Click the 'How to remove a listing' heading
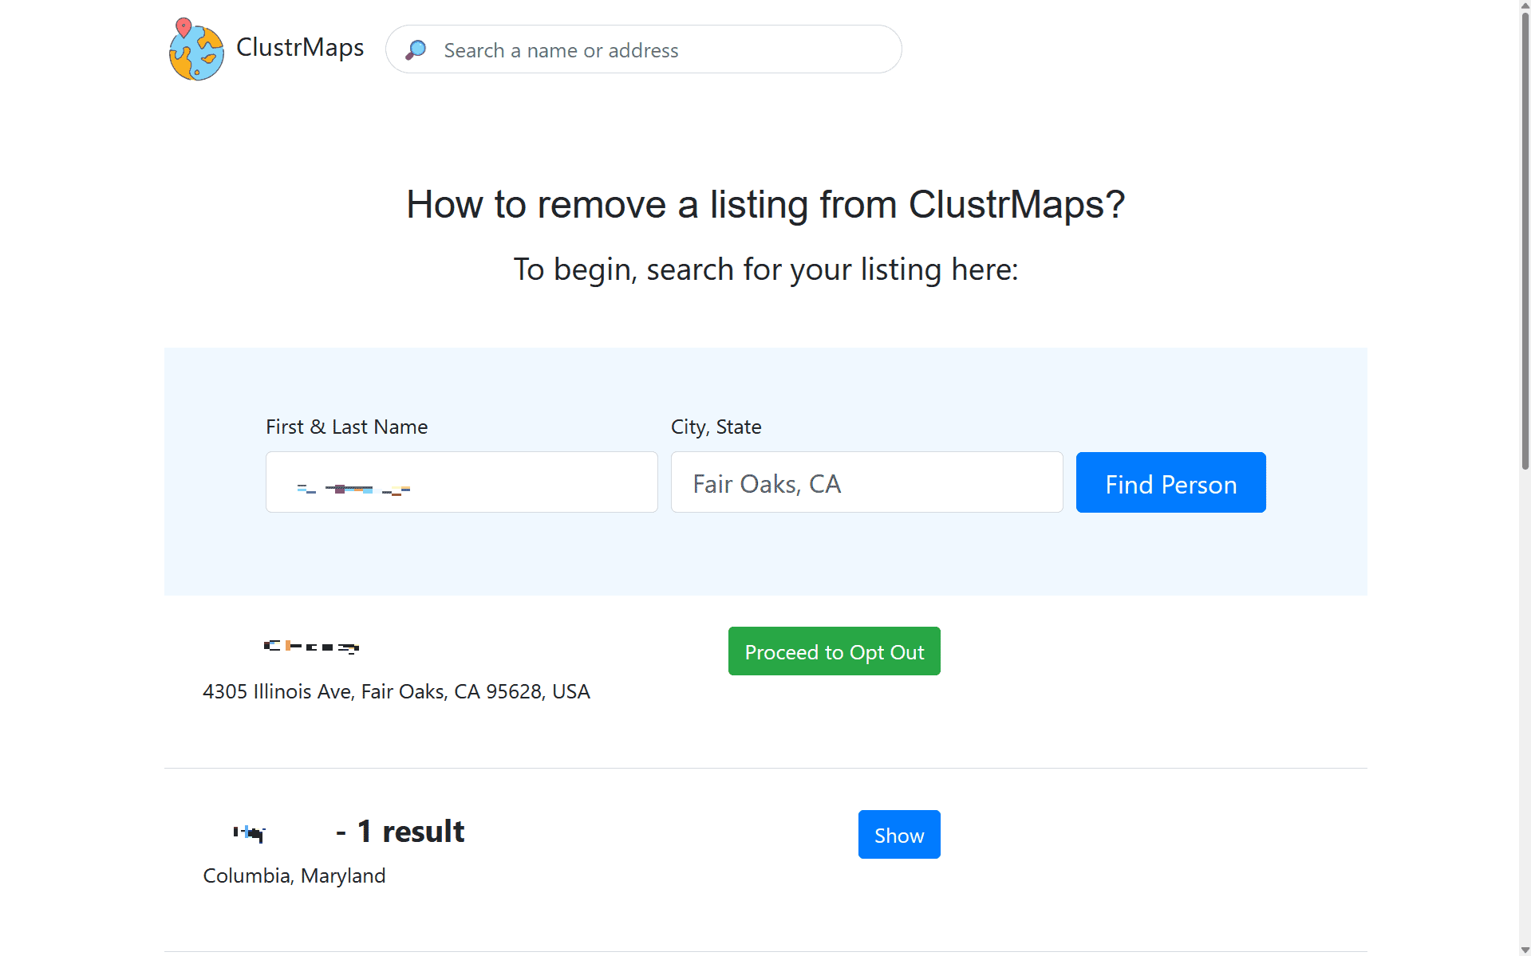Image resolution: width=1531 pixels, height=956 pixels. 765,204
